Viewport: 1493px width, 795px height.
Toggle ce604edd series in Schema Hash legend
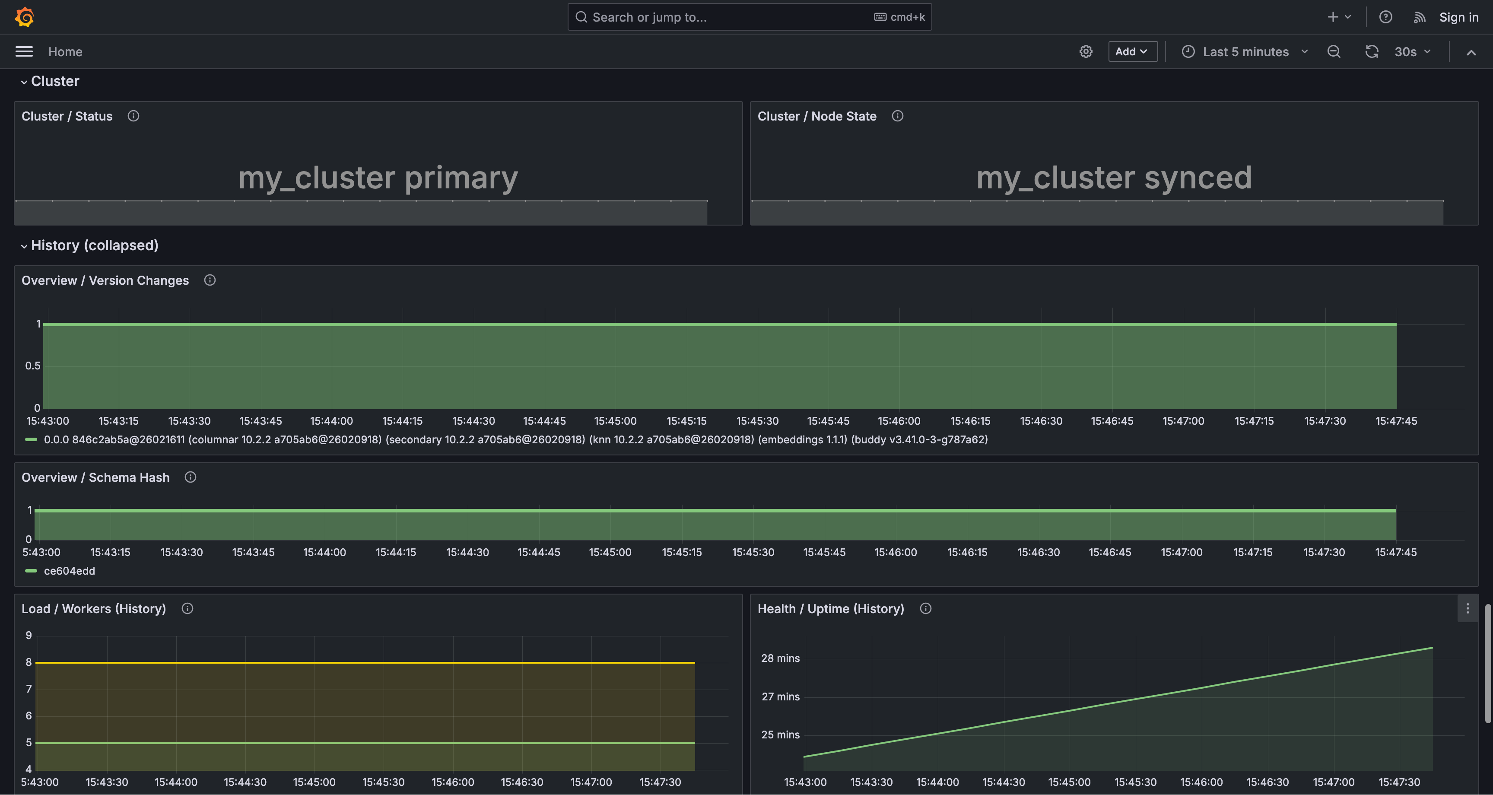coord(69,571)
